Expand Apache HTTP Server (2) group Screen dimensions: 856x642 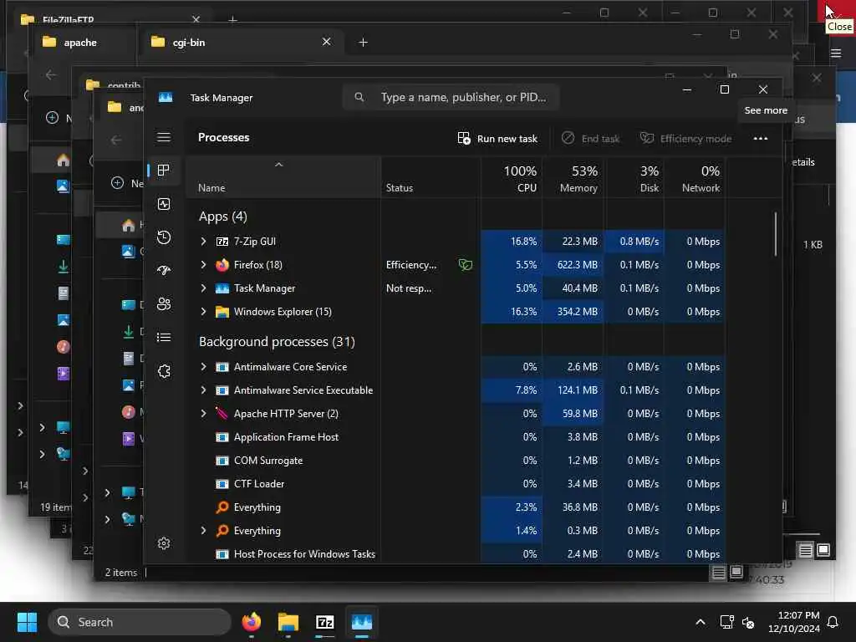pos(204,414)
